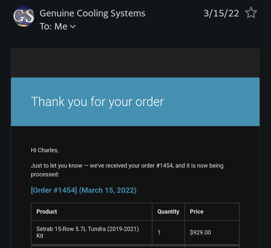Click the Thank you for your order banner

tap(135, 102)
